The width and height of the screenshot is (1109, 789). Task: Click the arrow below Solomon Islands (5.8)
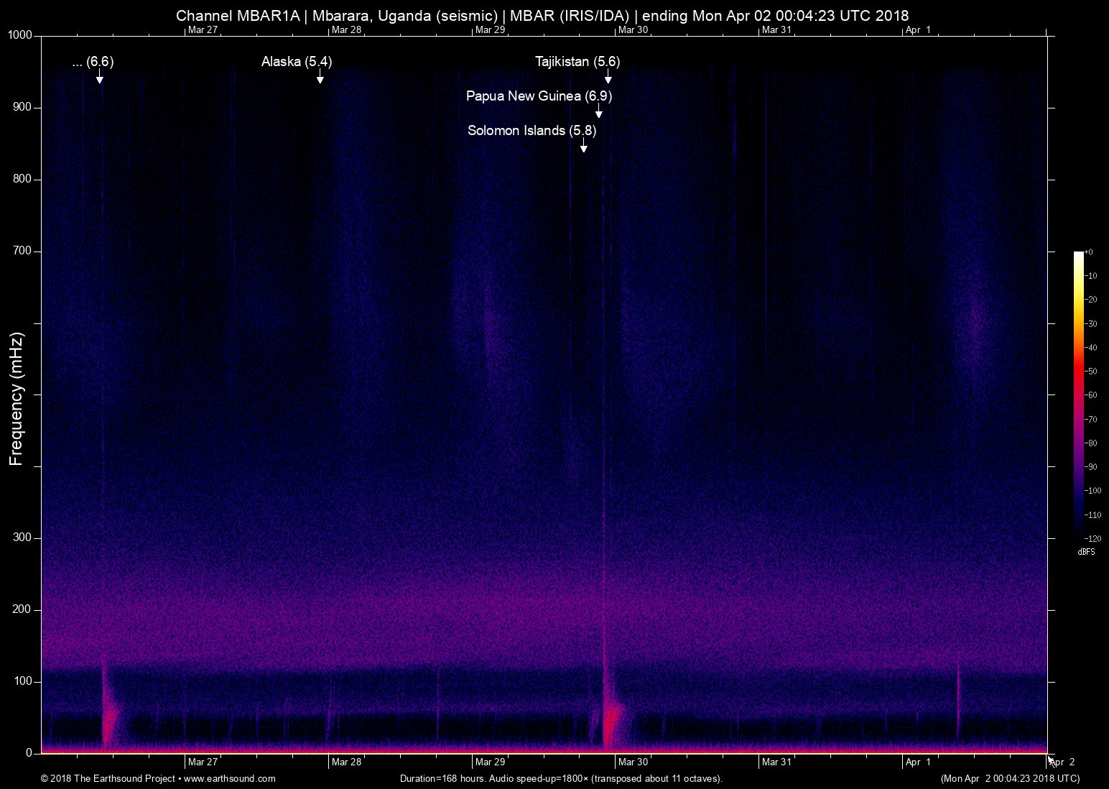[x=584, y=146]
